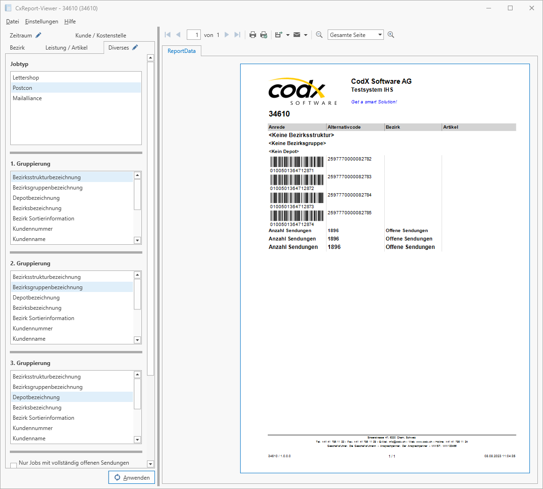Click pencil icon next to Diverses
Viewport: 543px width, 489px height.
tap(135, 47)
